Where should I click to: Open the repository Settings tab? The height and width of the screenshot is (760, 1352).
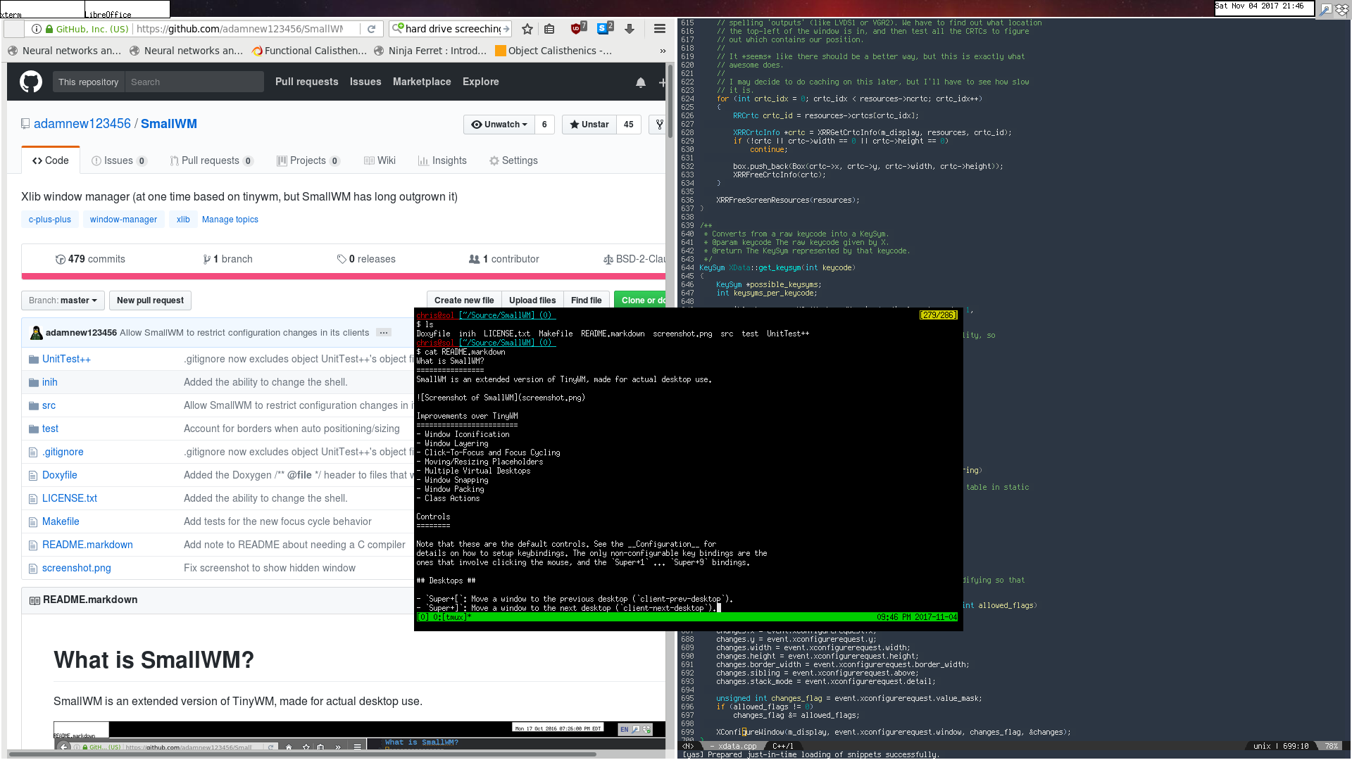click(513, 160)
